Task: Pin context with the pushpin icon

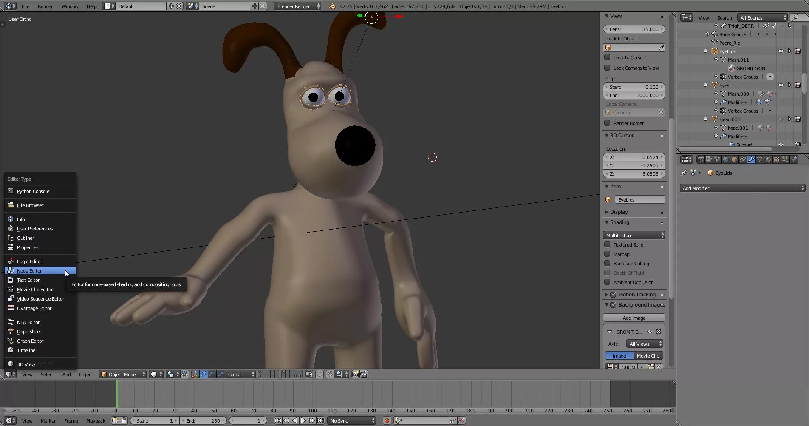Action: [684, 173]
